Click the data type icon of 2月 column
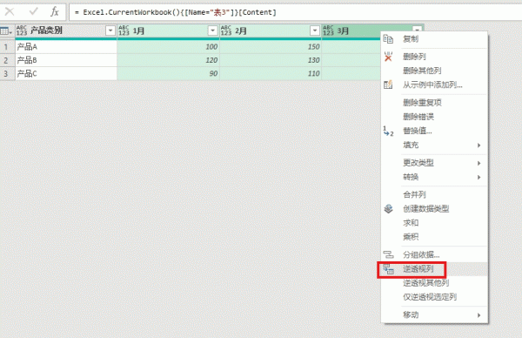This screenshot has width=522, height=338. tap(226, 30)
